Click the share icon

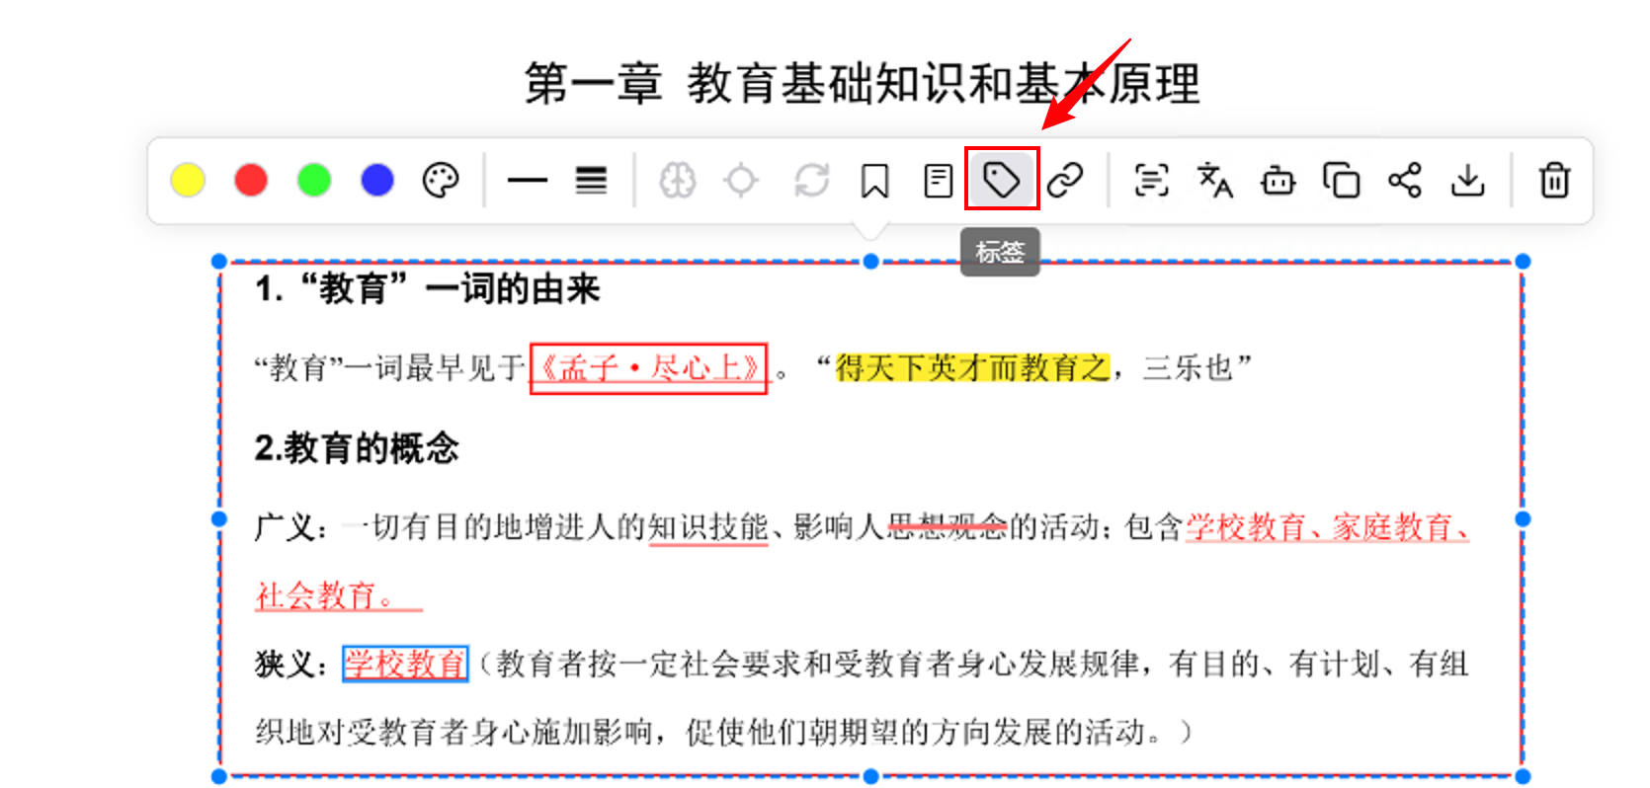(1405, 181)
